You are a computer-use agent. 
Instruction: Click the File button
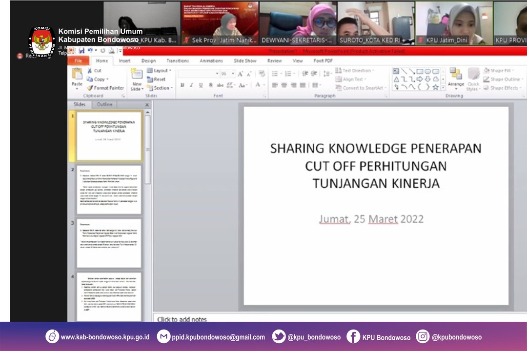click(x=78, y=61)
